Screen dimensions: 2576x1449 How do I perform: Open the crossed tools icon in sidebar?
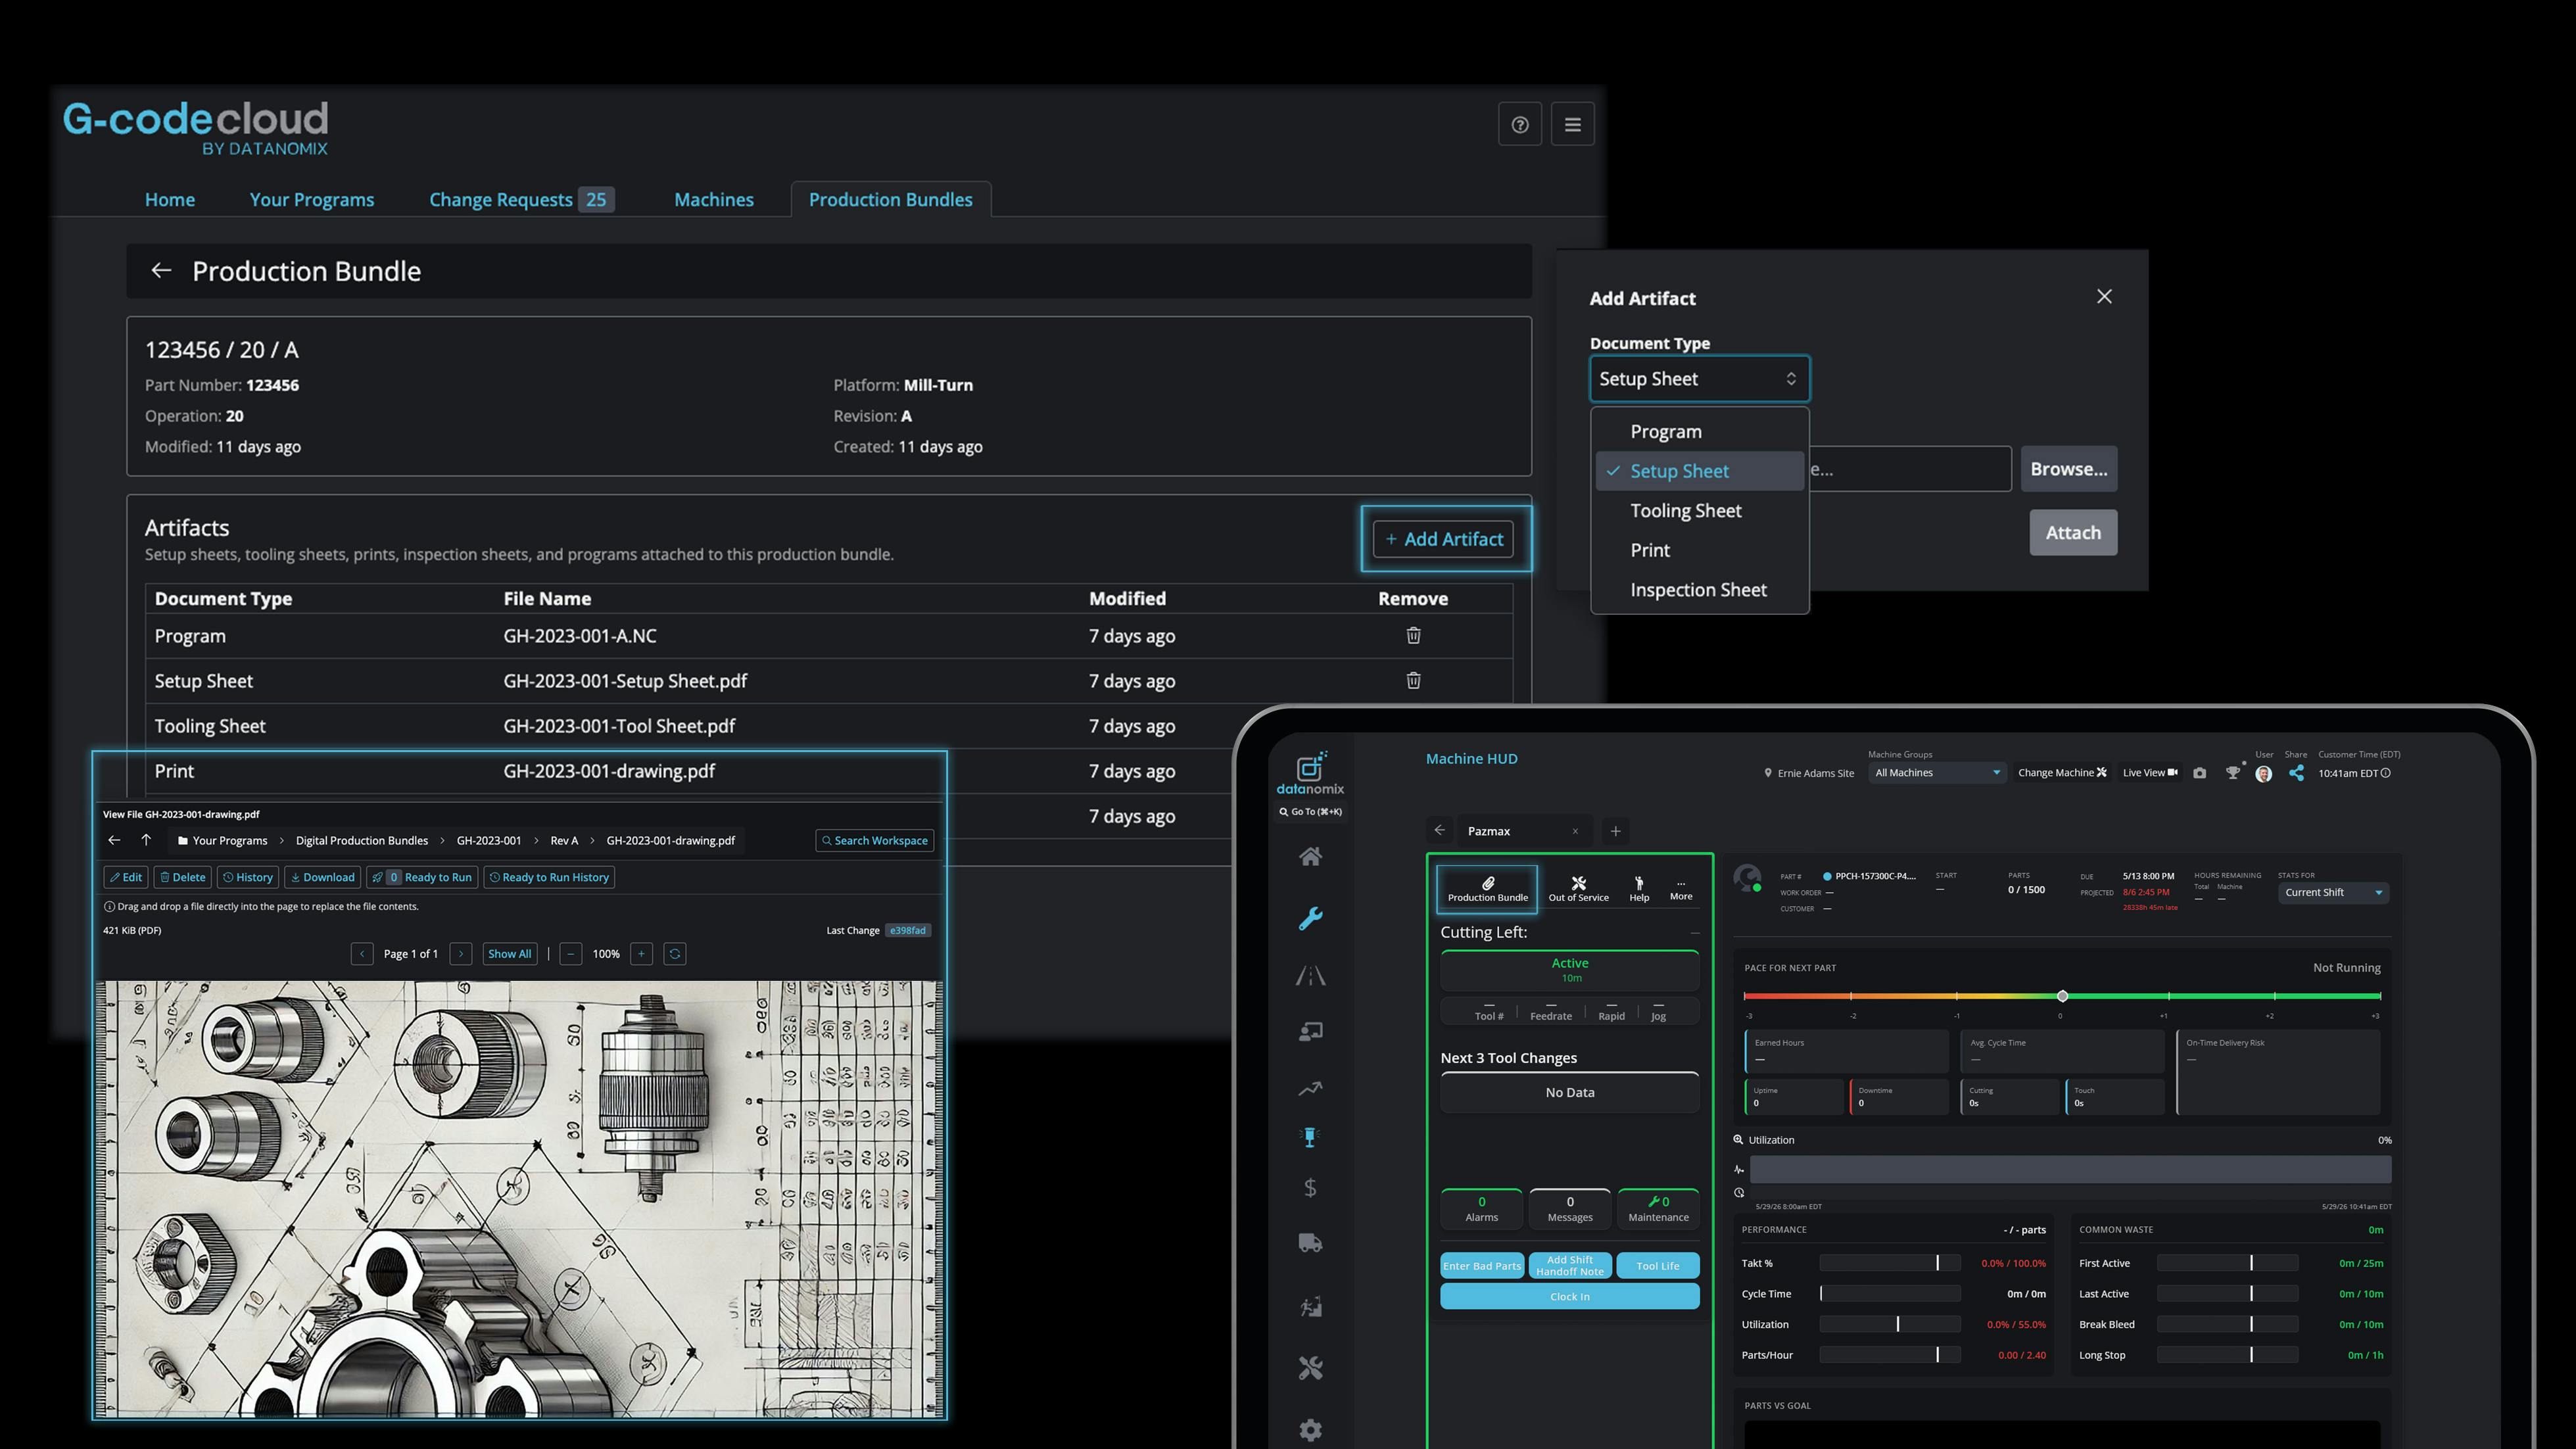click(x=1310, y=1368)
